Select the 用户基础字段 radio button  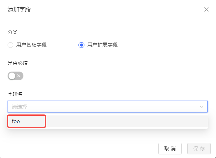10,45
